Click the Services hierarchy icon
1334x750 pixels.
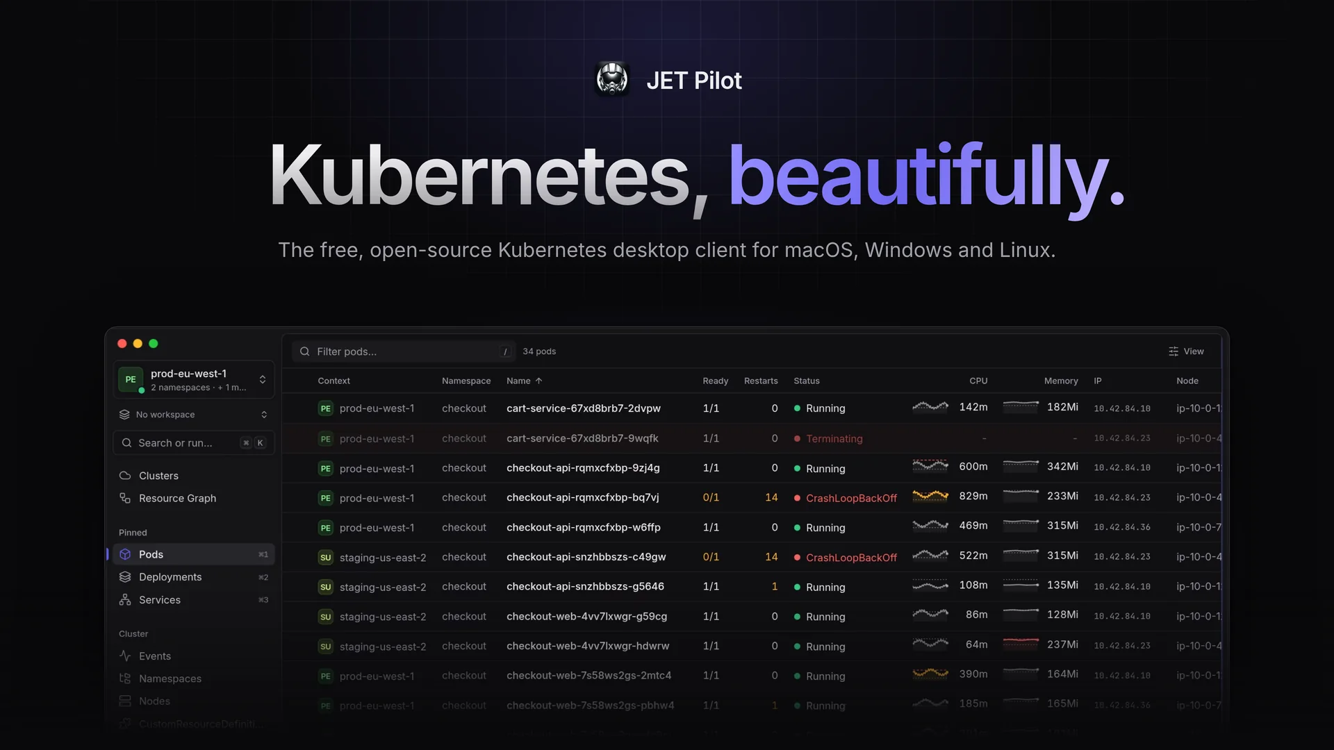click(x=125, y=600)
